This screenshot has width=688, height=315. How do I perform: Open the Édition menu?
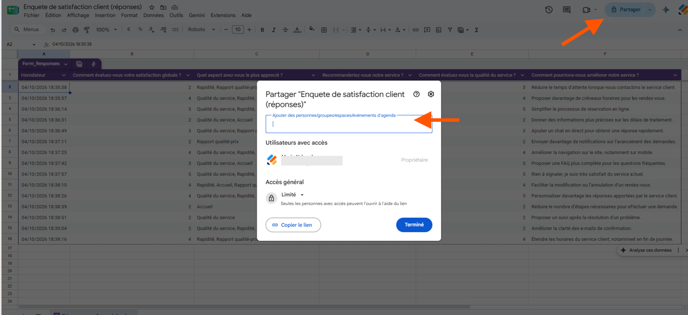coord(53,15)
